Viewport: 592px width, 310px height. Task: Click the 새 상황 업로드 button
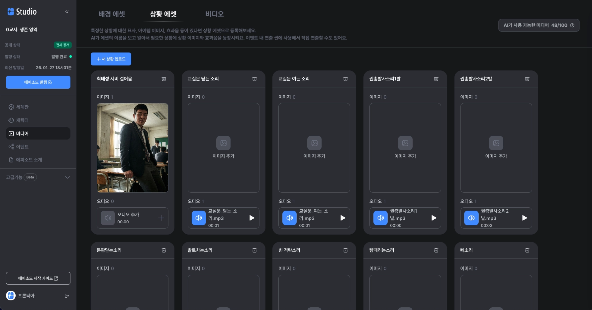(111, 59)
